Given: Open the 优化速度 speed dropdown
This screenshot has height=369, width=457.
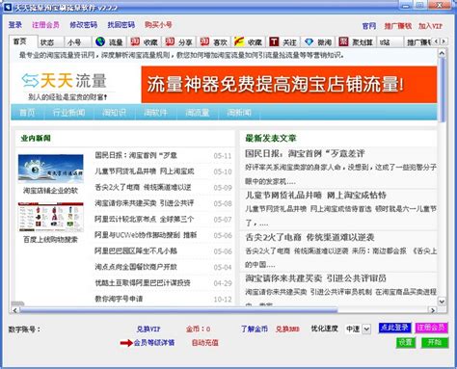Looking at the screenshot, I should pyautogui.click(x=366, y=329).
